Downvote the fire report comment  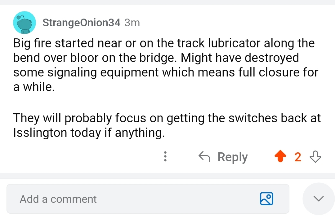click(315, 157)
